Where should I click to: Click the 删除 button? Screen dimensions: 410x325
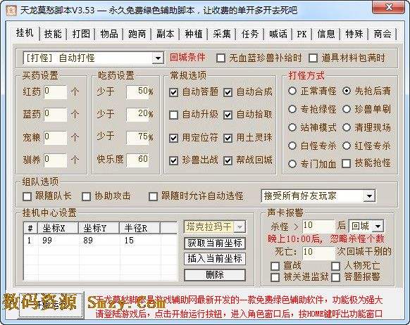(215, 275)
